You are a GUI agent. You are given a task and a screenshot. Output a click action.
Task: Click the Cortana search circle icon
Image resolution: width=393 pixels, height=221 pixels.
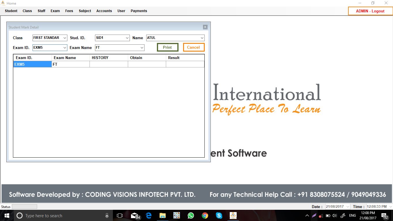point(20,216)
